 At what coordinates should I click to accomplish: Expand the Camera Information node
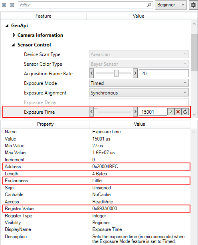[x=14, y=35]
